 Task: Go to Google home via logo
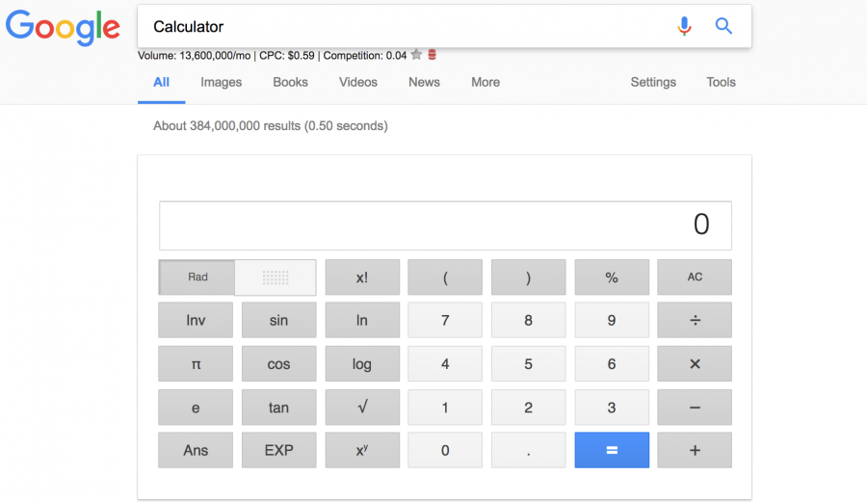tap(63, 28)
